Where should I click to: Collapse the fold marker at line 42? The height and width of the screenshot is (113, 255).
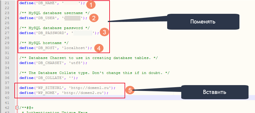click(17, 108)
